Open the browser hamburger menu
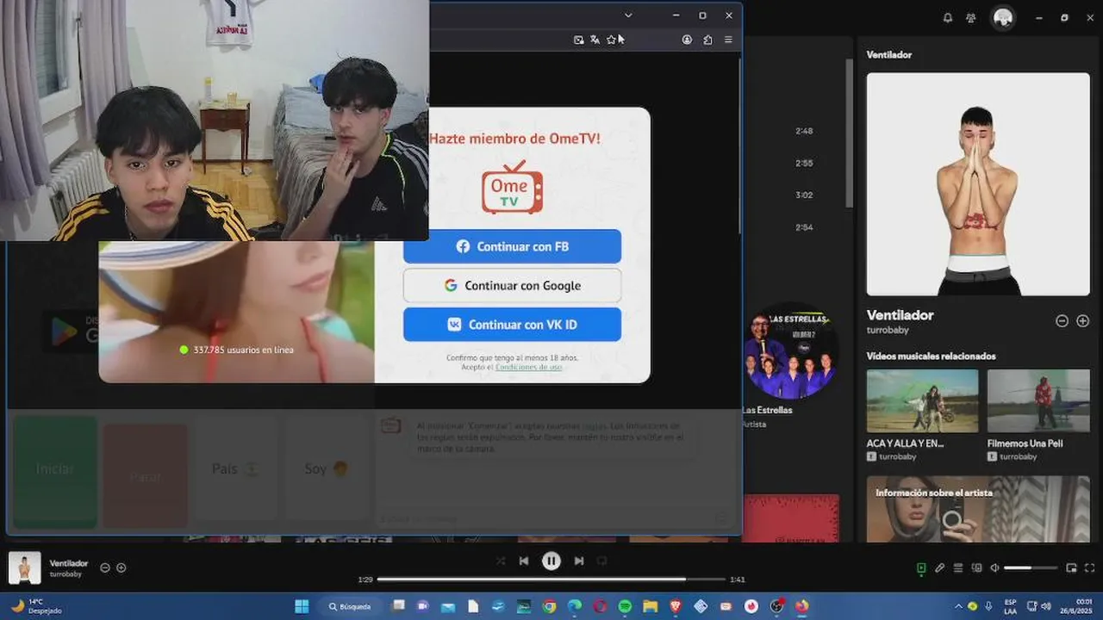The width and height of the screenshot is (1103, 620). tap(728, 40)
